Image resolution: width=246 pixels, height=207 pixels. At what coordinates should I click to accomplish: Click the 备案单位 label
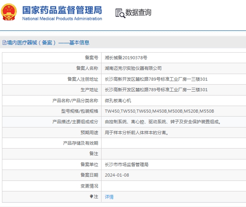[x=89, y=165]
